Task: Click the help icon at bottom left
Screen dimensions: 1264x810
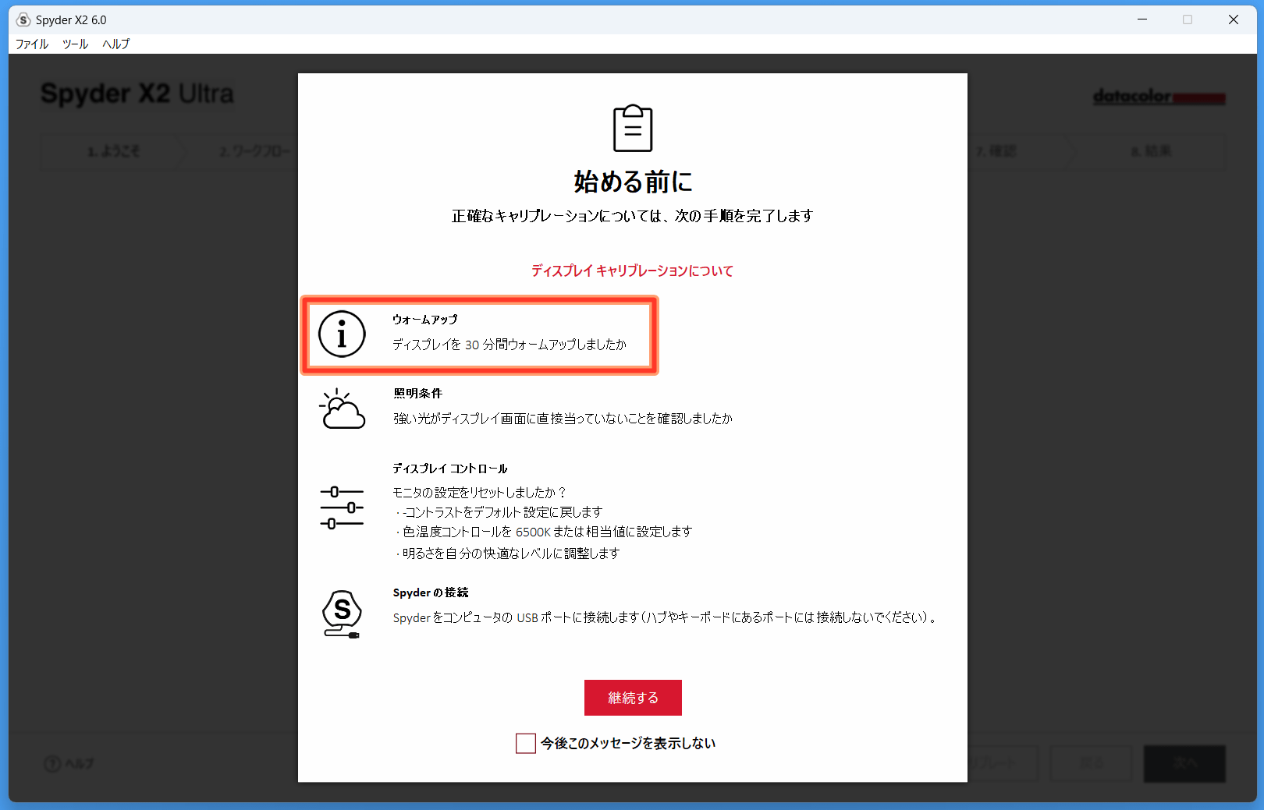Action: (x=52, y=763)
